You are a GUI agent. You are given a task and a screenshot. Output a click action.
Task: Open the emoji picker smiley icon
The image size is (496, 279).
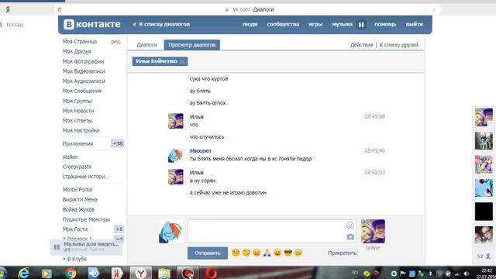pyautogui.click(x=350, y=226)
